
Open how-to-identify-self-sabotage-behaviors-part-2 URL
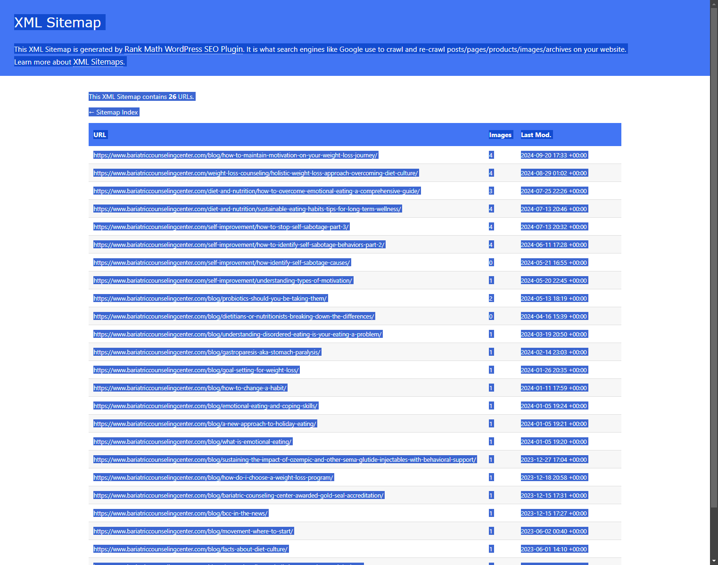[x=239, y=245]
